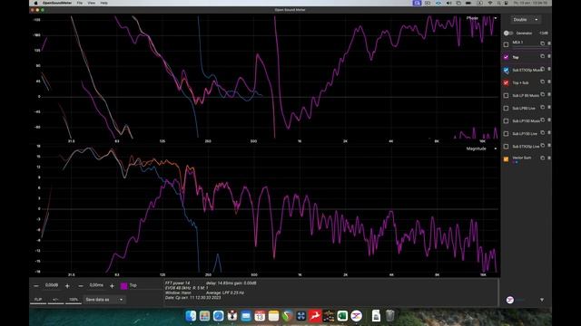Click the 100% button
Screen dimensions: 581x326
click(74, 300)
